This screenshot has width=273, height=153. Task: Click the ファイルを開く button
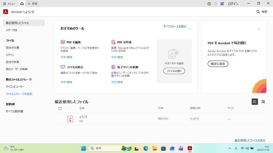(x=174, y=71)
